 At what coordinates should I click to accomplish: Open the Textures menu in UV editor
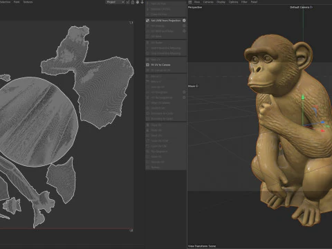pyautogui.click(x=28, y=2)
